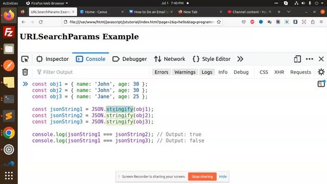Open the Debugger tab
This screenshot has height=184, width=327.
click(129, 59)
